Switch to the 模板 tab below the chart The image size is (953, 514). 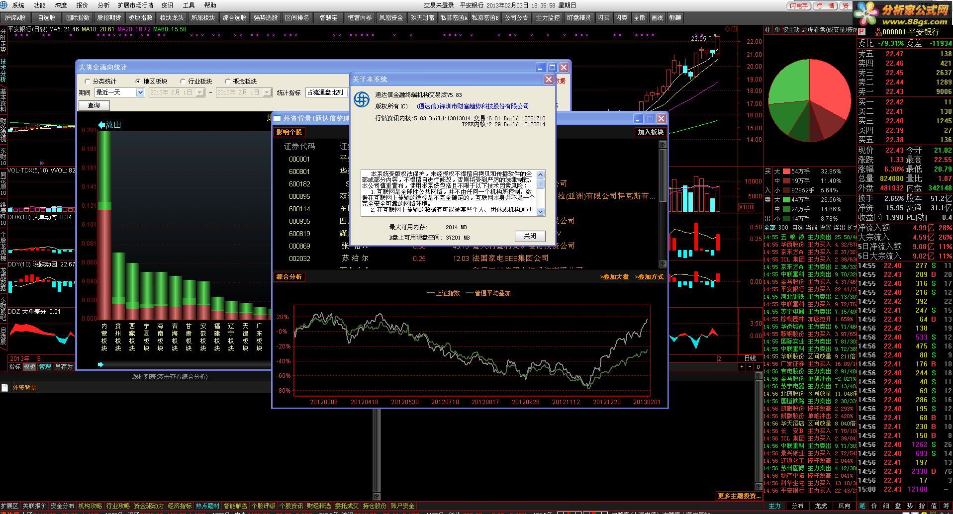(x=29, y=367)
